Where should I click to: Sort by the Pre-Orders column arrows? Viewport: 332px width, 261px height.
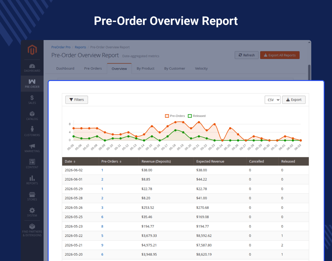[120, 162]
